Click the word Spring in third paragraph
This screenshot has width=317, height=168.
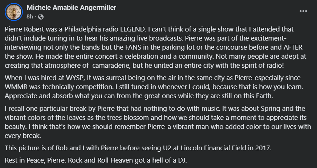tap(271, 109)
